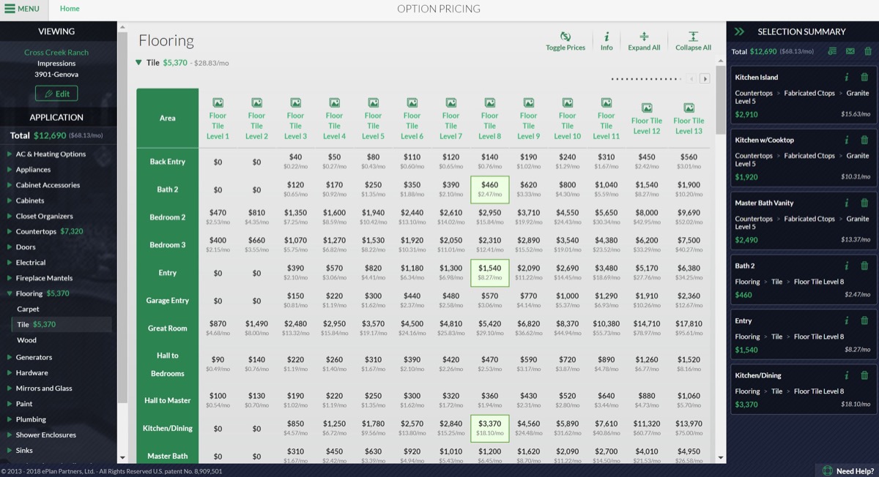Screen dimensions: 879x477
Task: Select the Entry Level 9 $2,090 option
Action: (x=528, y=273)
